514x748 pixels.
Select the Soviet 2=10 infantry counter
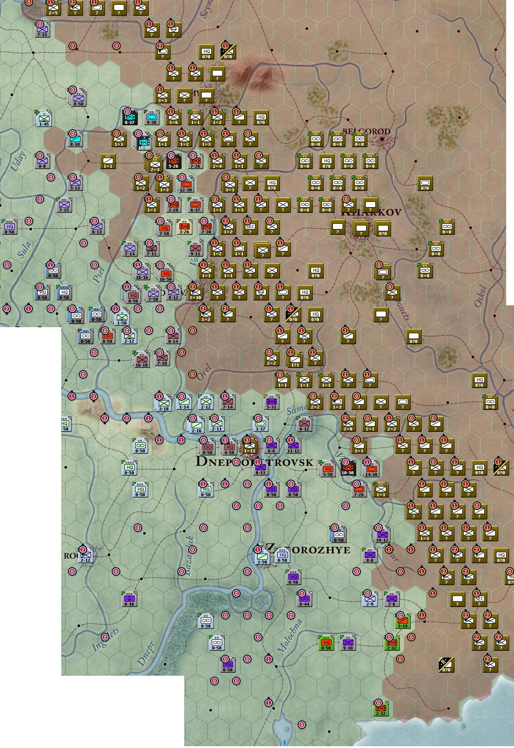(195, 293)
